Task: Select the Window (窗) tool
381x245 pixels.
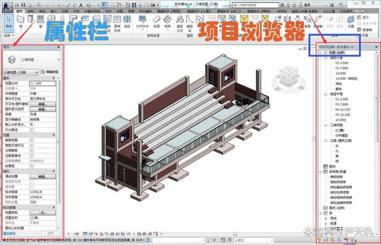Action: click(x=40, y=21)
